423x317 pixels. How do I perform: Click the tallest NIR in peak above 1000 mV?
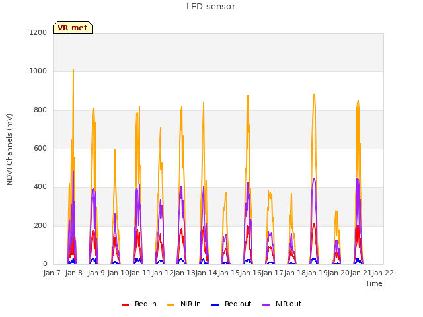73,71
